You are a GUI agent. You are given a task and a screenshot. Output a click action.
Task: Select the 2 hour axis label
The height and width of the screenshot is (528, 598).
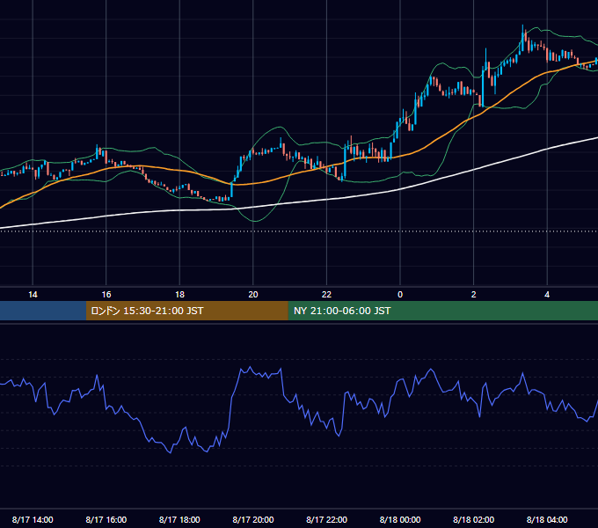473,295
